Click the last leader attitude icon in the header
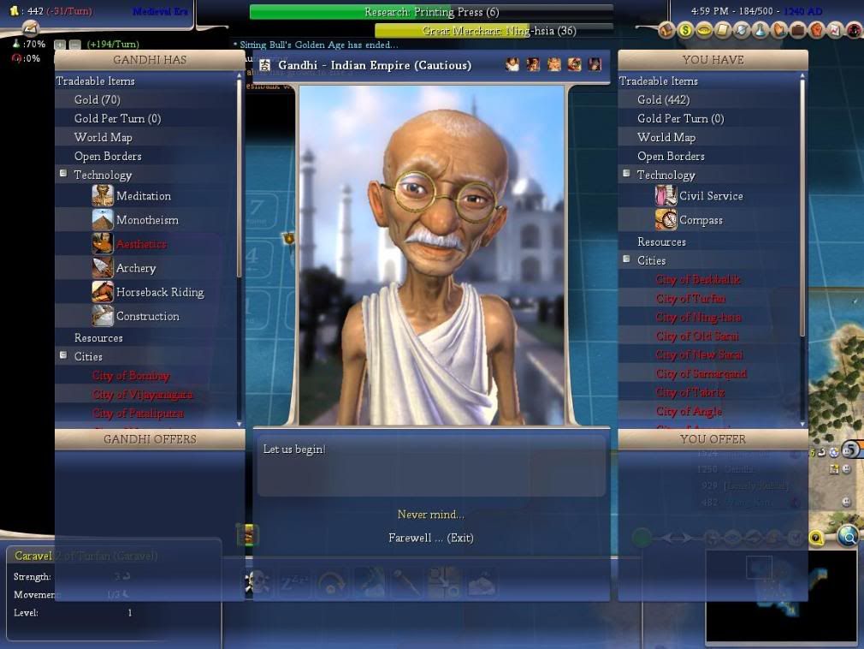The height and width of the screenshot is (649, 864). click(x=595, y=65)
